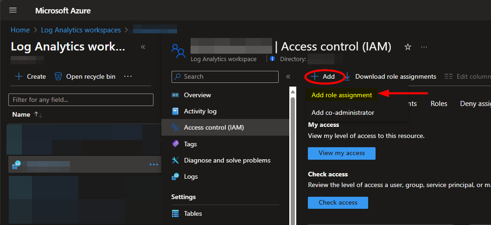Screen dimensions: 491x225
Task: Select Access control (IAM) menu item
Action: [x=225, y=127]
